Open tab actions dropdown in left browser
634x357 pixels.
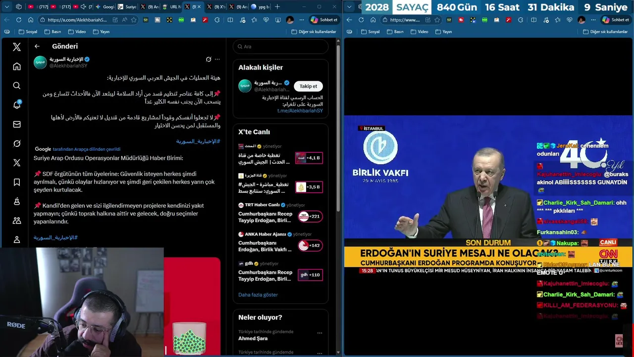pos(7,7)
